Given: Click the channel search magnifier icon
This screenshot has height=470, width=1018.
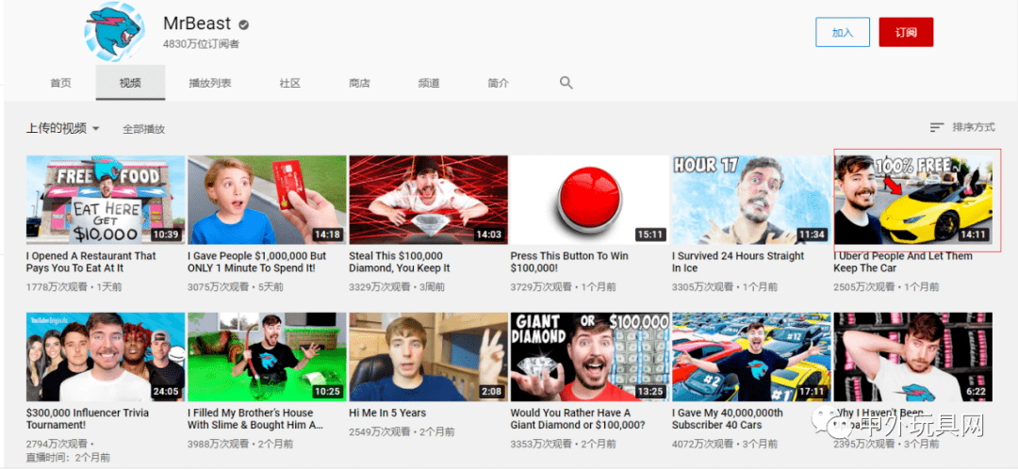Looking at the screenshot, I should (566, 83).
